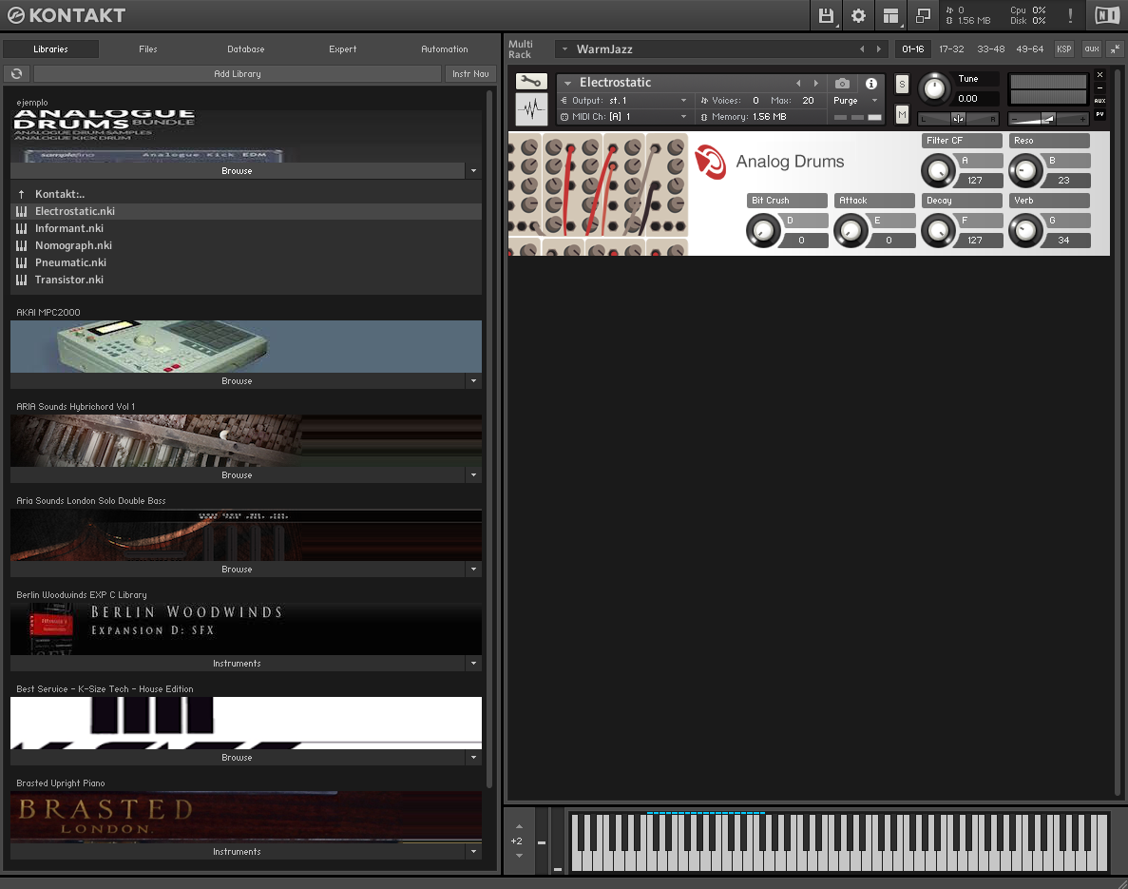Toggle the minimized view icon
The width and height of the screenshot is (1128, 889).
pos(923,15)
